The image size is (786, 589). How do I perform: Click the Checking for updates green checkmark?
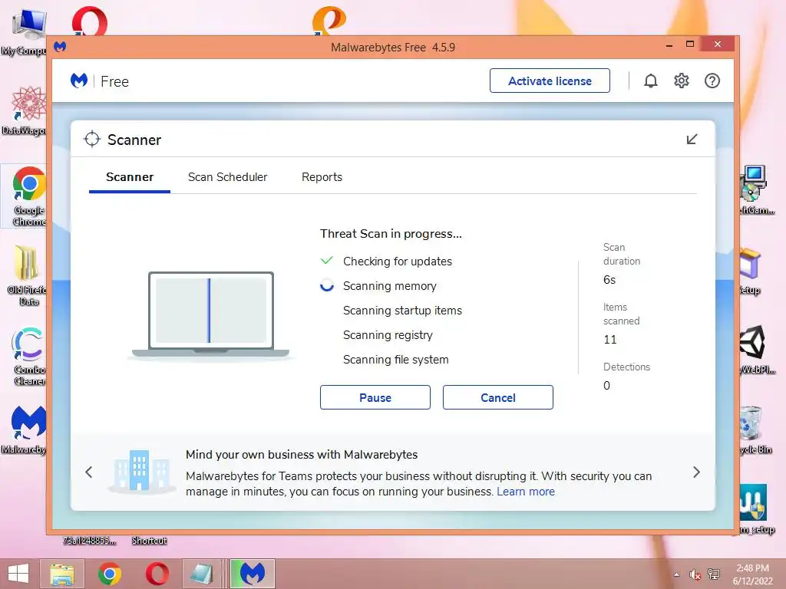coord(327,261)
